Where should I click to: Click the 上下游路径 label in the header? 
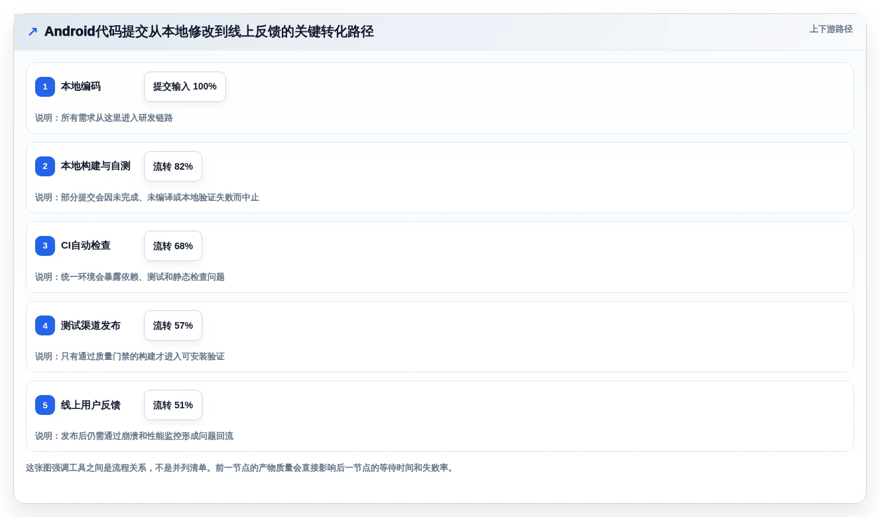[x=831, y=29]
